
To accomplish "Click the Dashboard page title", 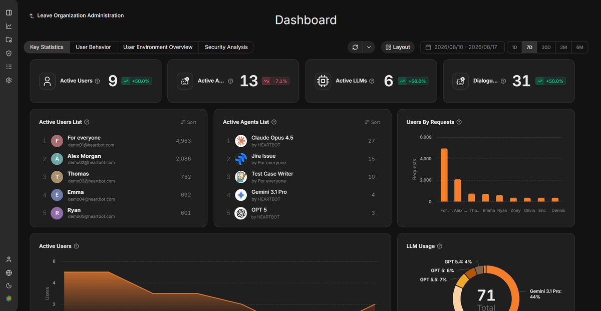I will click(x=306, y=20).
